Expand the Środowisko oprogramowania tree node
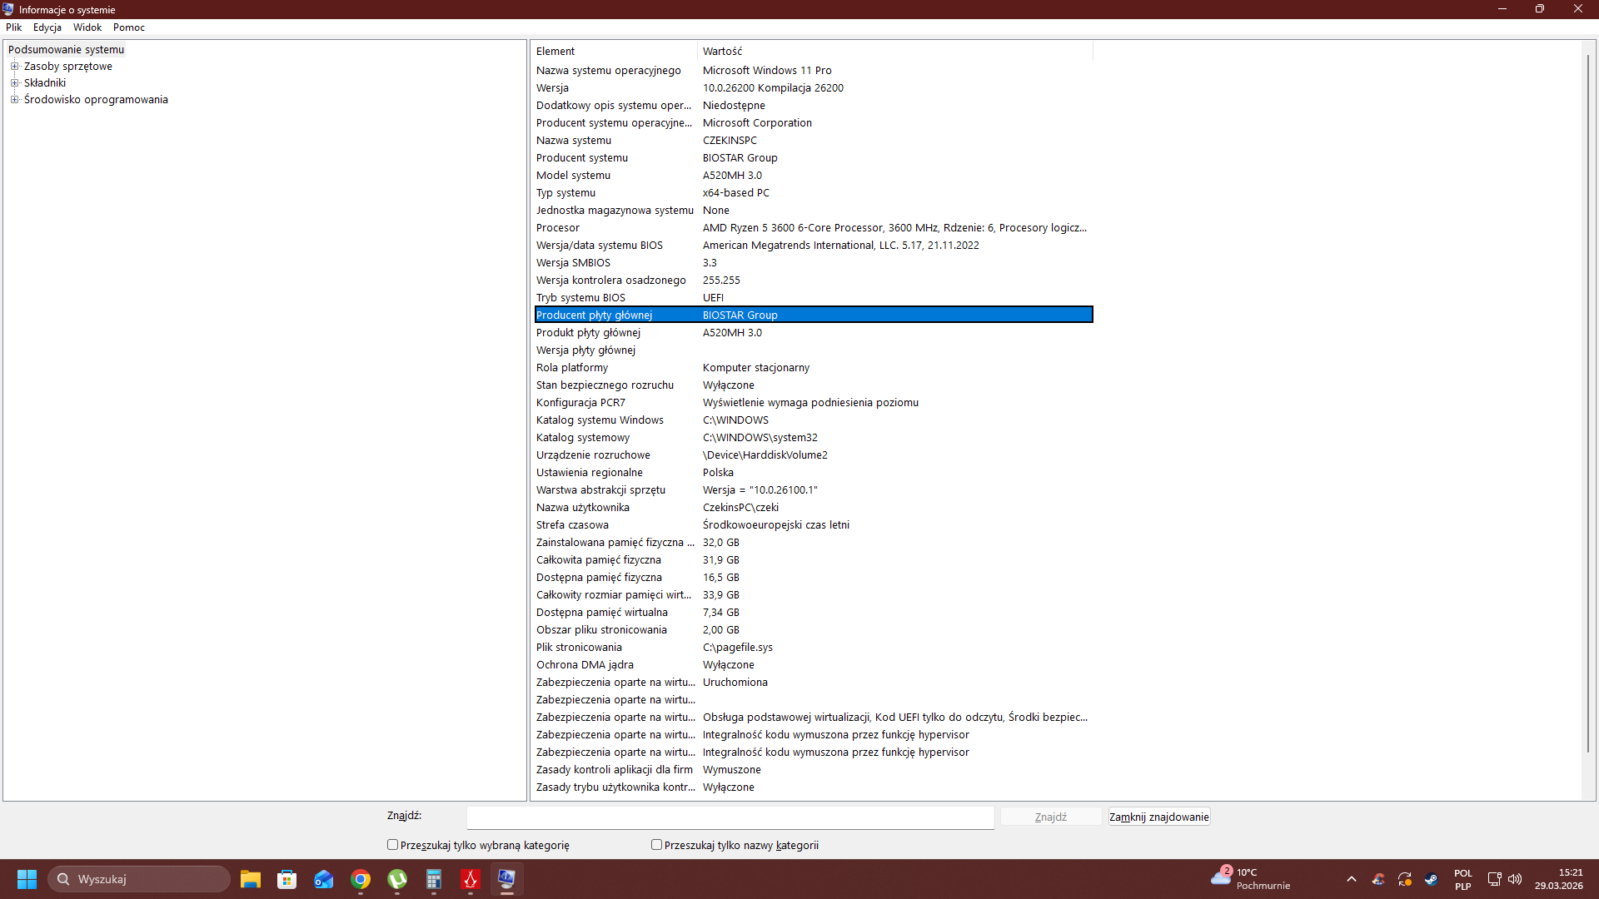The height and width of the screenshot is (899, 1599). point(14,100)
